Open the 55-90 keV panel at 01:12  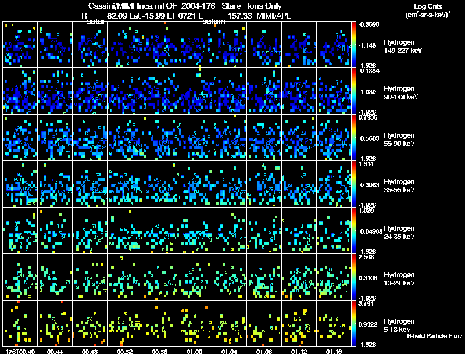299,138
